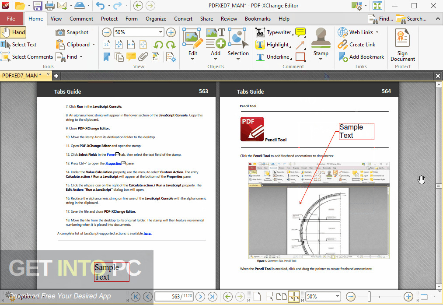Click the ribbon zoom out minus button
The image size is (443, 305).
[107, 32]
